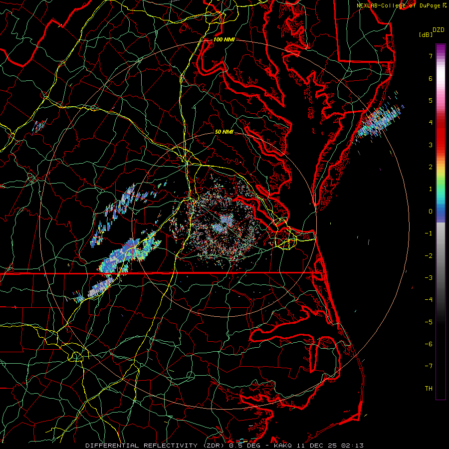
Task: Click the '1' value on the color scale
Action: click(x=431, y=189)
